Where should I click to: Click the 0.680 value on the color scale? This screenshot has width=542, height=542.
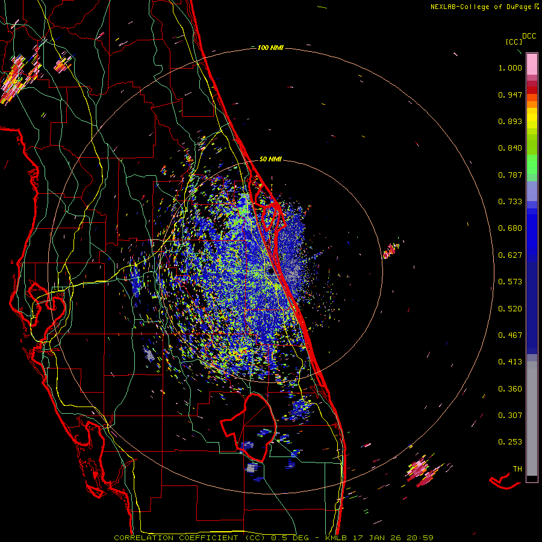pyautogui.click(x=510, y=228)
